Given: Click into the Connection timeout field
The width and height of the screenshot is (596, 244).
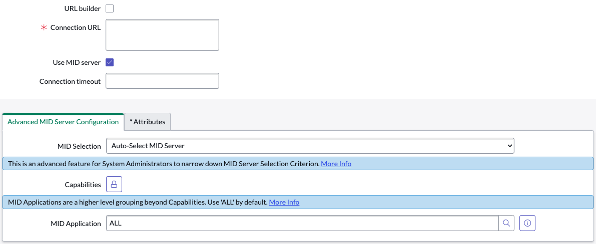Looking at the screenshot, I should (162, 81).
